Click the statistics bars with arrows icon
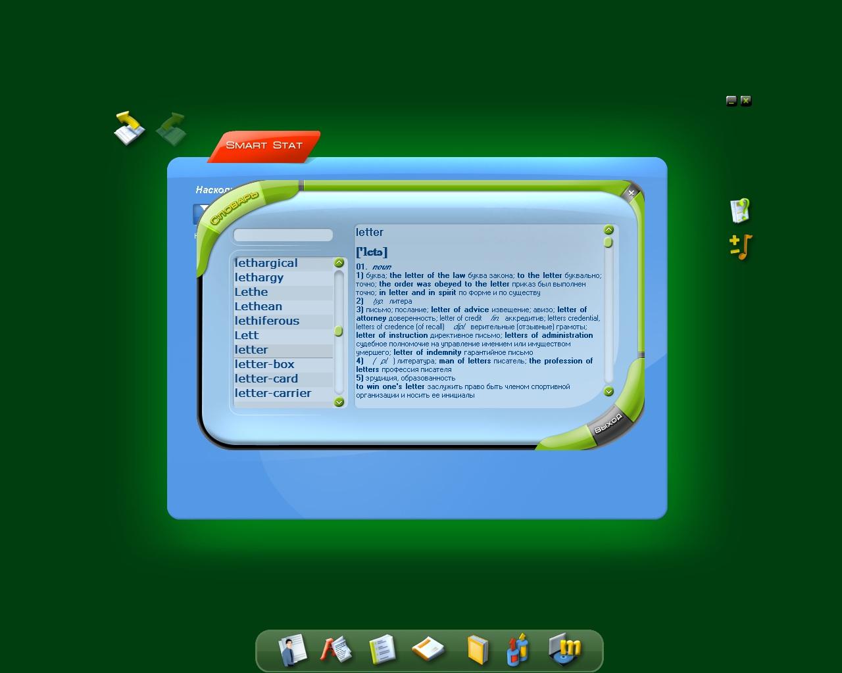 pyautogui.click(x=518, y=650)
